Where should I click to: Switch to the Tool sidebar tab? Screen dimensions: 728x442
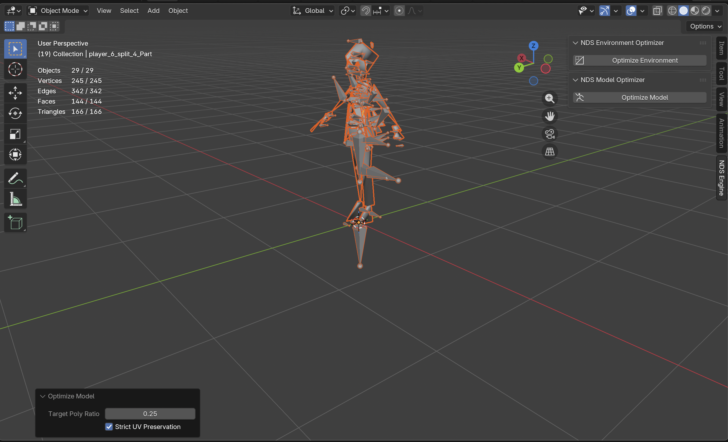(722, 74)
